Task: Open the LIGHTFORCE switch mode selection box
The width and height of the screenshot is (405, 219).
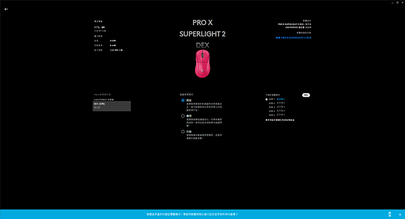Action: coord(112,106)
